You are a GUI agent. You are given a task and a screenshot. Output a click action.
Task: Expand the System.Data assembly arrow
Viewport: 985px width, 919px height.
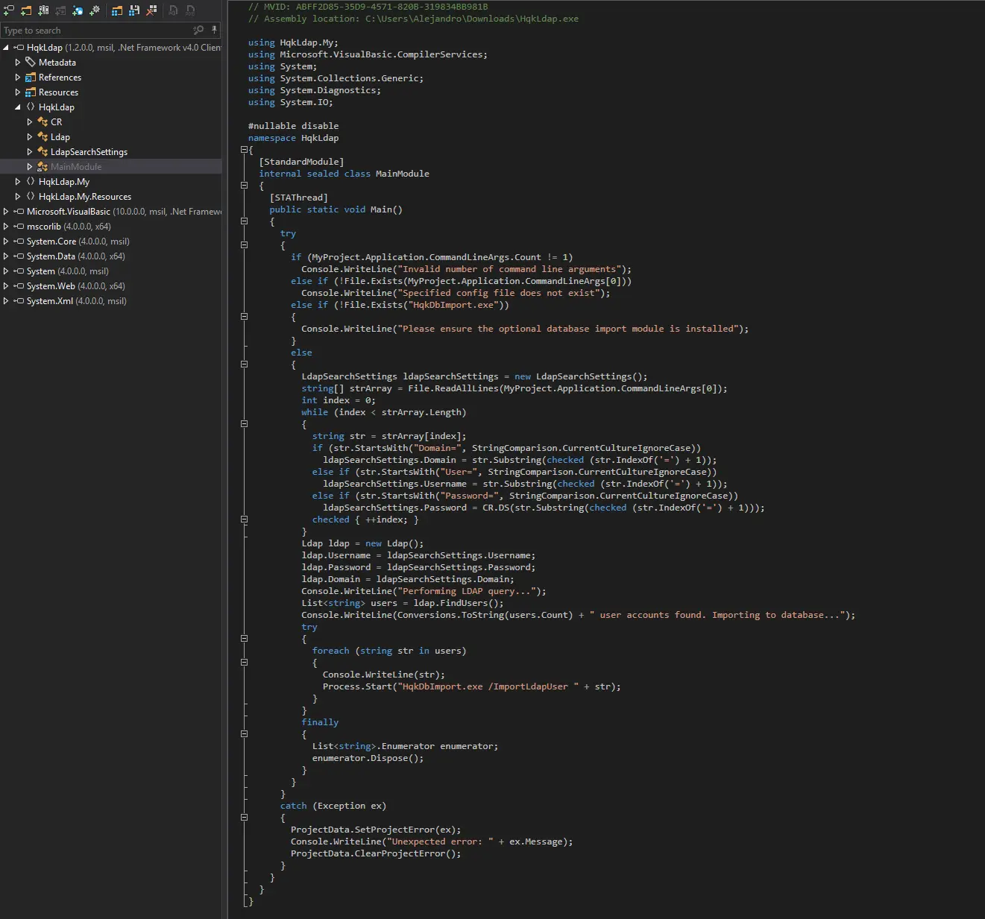(6, 256)
